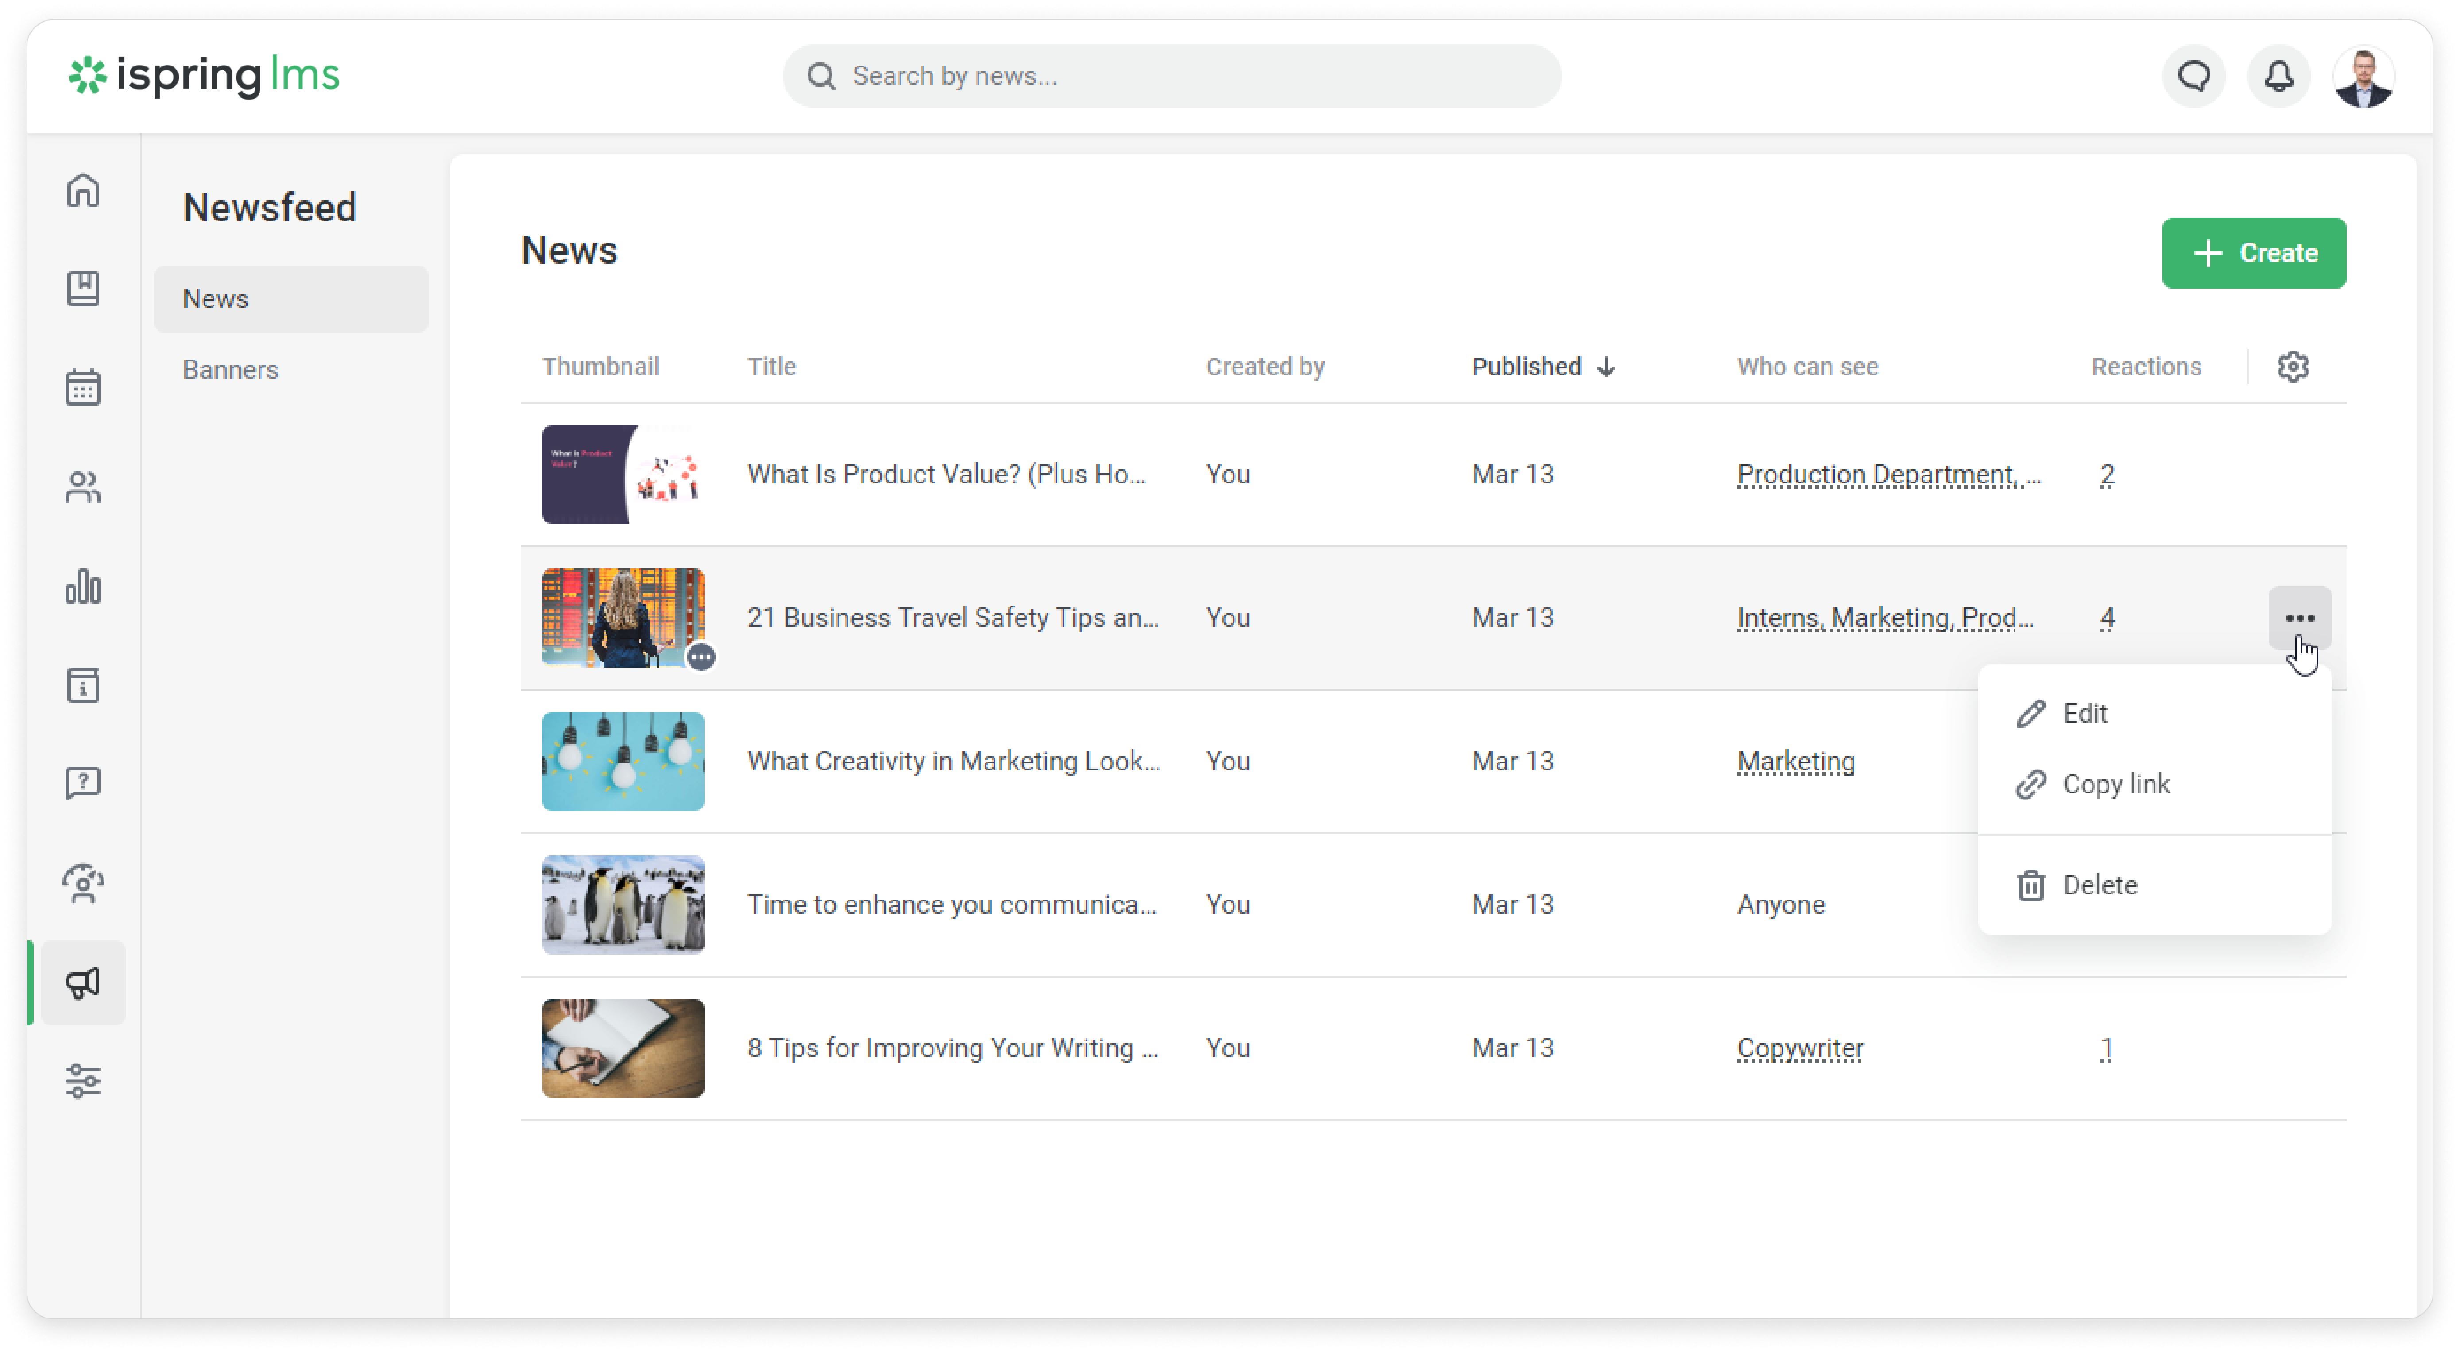Open the settings sliders sidebar icon
The height and width of the screenshot is (1353, 2460).
[x=83, y=1081]
